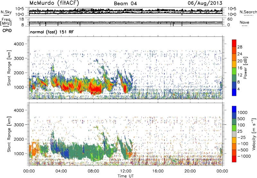Select the 'normal (fast) 151 RF' mode text
The width and height of the screenshot is (257, 178).
point(52,32)
